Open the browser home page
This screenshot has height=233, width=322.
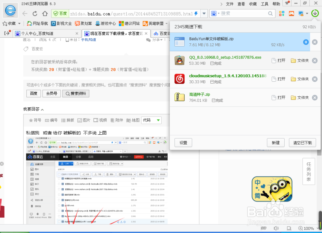tap(45, 14)
